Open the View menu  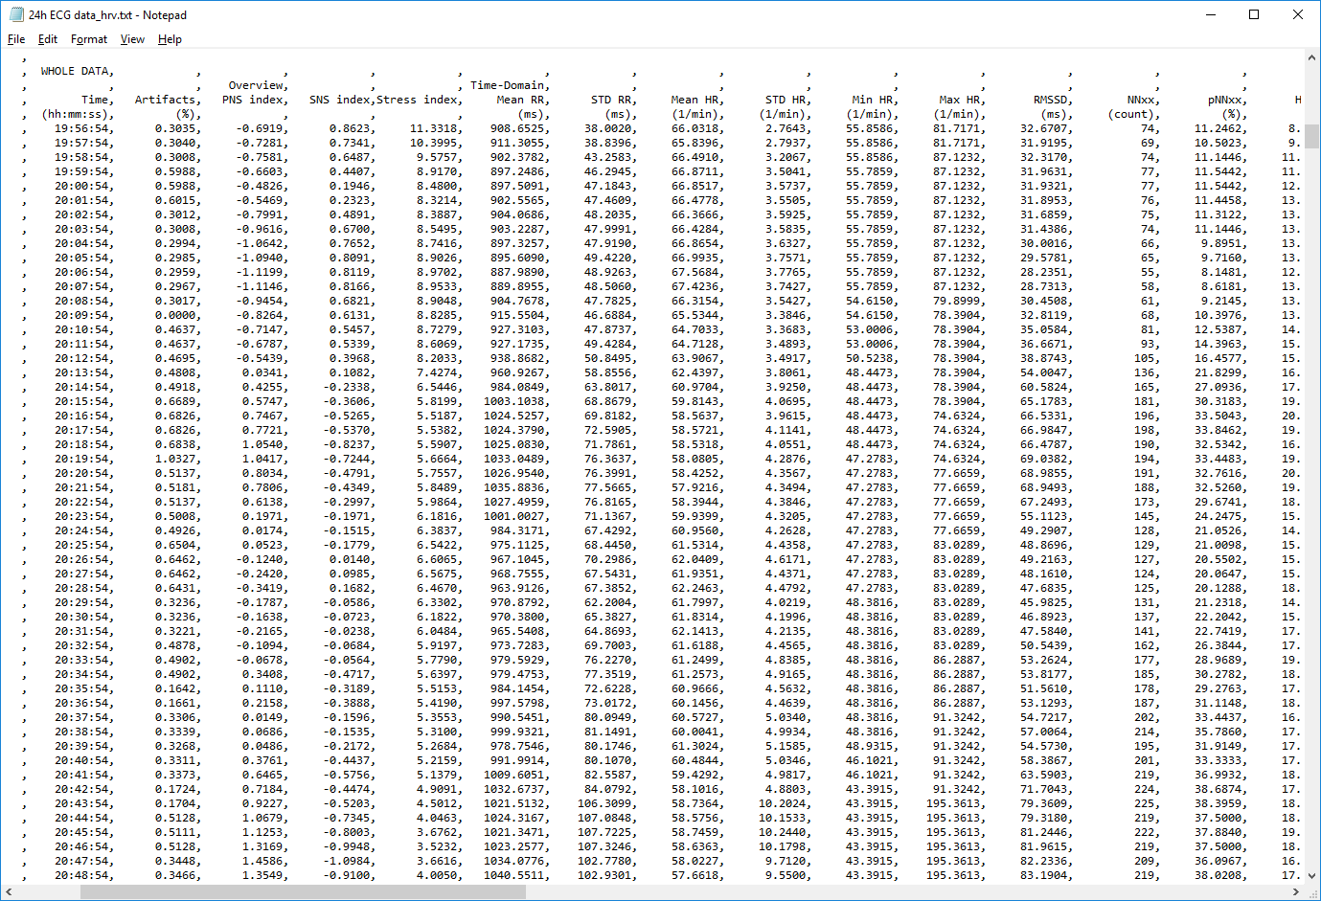click(x=132, y=39)
